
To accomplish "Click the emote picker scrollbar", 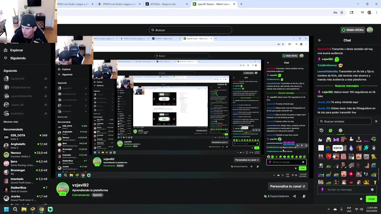I will tap(379, 174).
